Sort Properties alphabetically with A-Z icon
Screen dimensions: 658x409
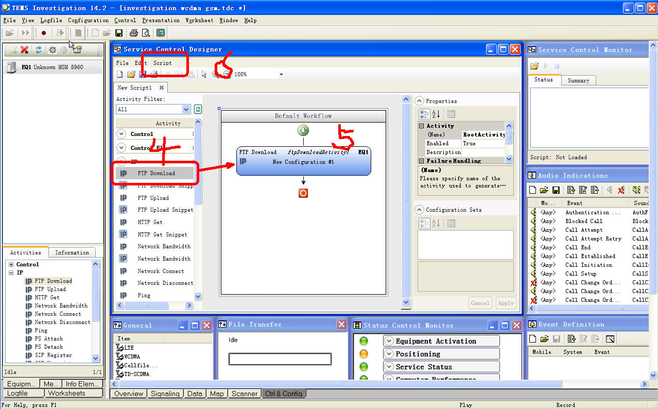pos(436,114)
